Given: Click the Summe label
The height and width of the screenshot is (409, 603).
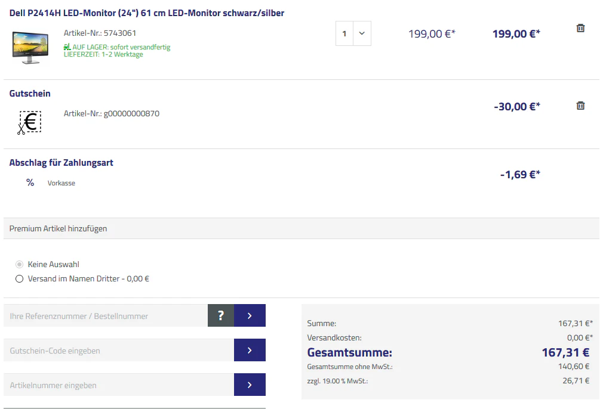Looking at the screenshot, I should pos(321,323).
